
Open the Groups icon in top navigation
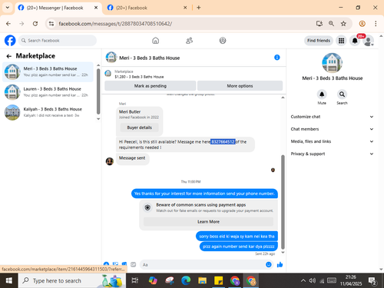point(223,41)
